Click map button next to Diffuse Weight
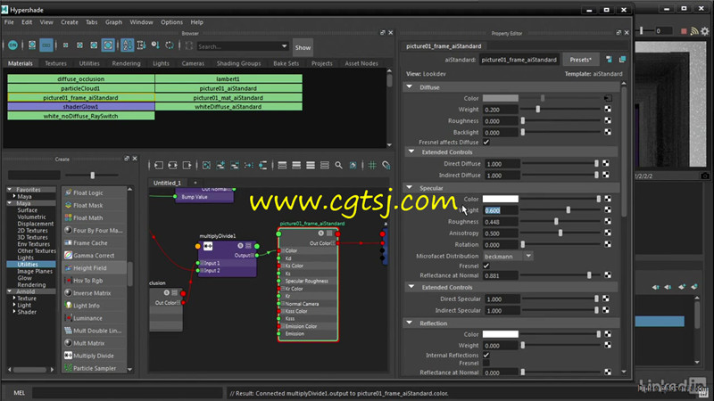 (608, 109)
